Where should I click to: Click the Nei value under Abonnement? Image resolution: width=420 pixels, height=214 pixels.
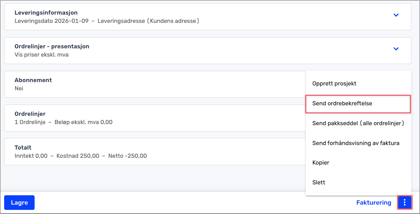pos(19,88)
